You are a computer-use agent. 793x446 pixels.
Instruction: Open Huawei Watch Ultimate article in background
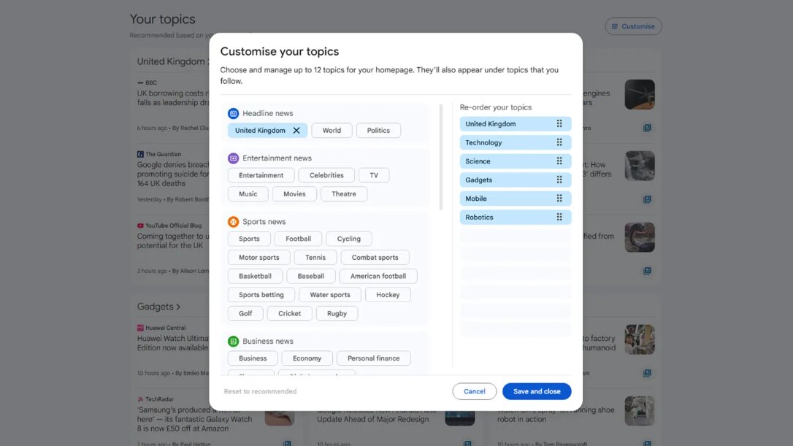[x=173, y=343]
